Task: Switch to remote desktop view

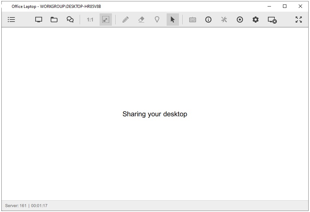Action: (x=38, y=20)
